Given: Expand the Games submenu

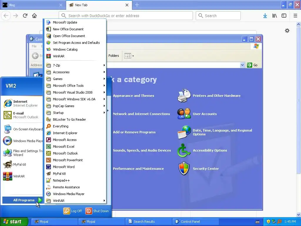Looking at the screenshot, I should tap(75, 79).
